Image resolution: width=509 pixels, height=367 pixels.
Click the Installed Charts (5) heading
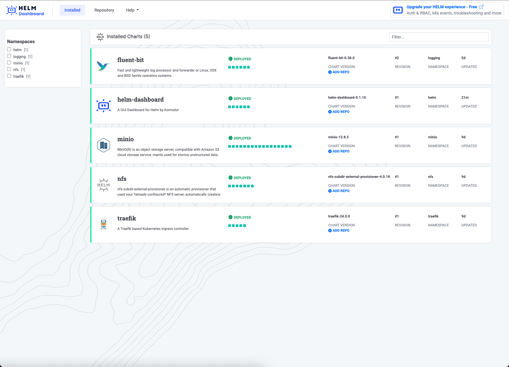tap(128, 36)
